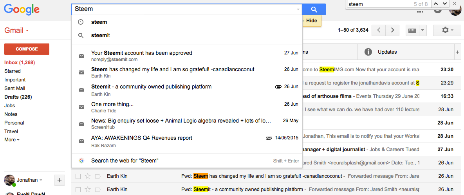464x195 pixels.
Task: Open Sent Mail folder
Action: pyautogui.click(x=14, y=88)
